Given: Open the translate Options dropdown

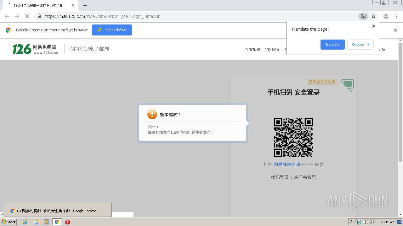Looking at the screenshot, I should [x=360, y=45].
